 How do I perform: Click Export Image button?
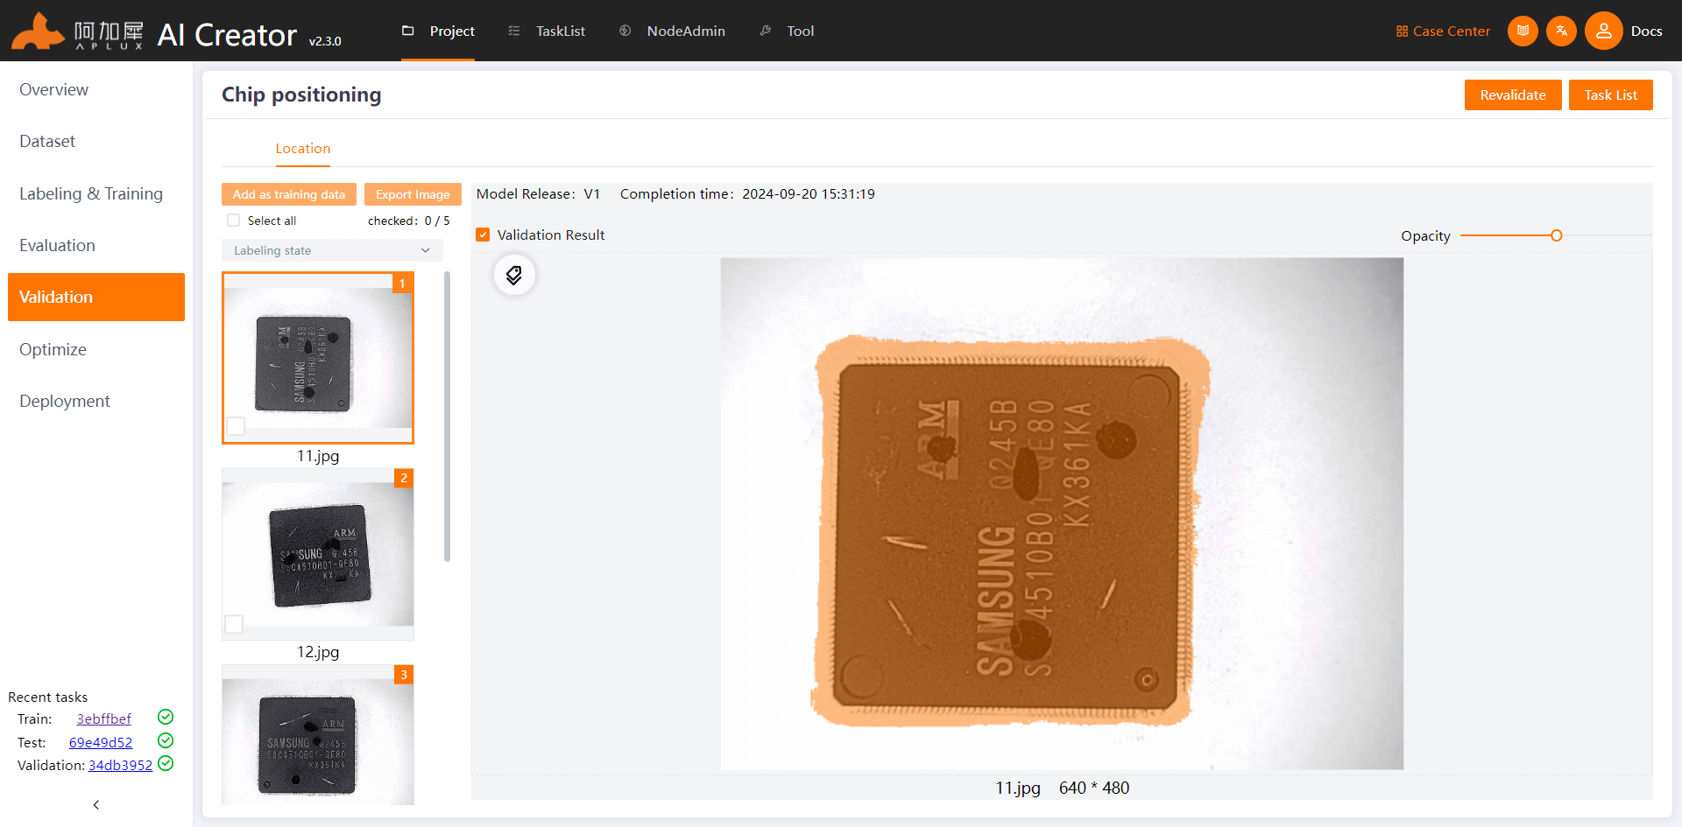coord(413,194)
